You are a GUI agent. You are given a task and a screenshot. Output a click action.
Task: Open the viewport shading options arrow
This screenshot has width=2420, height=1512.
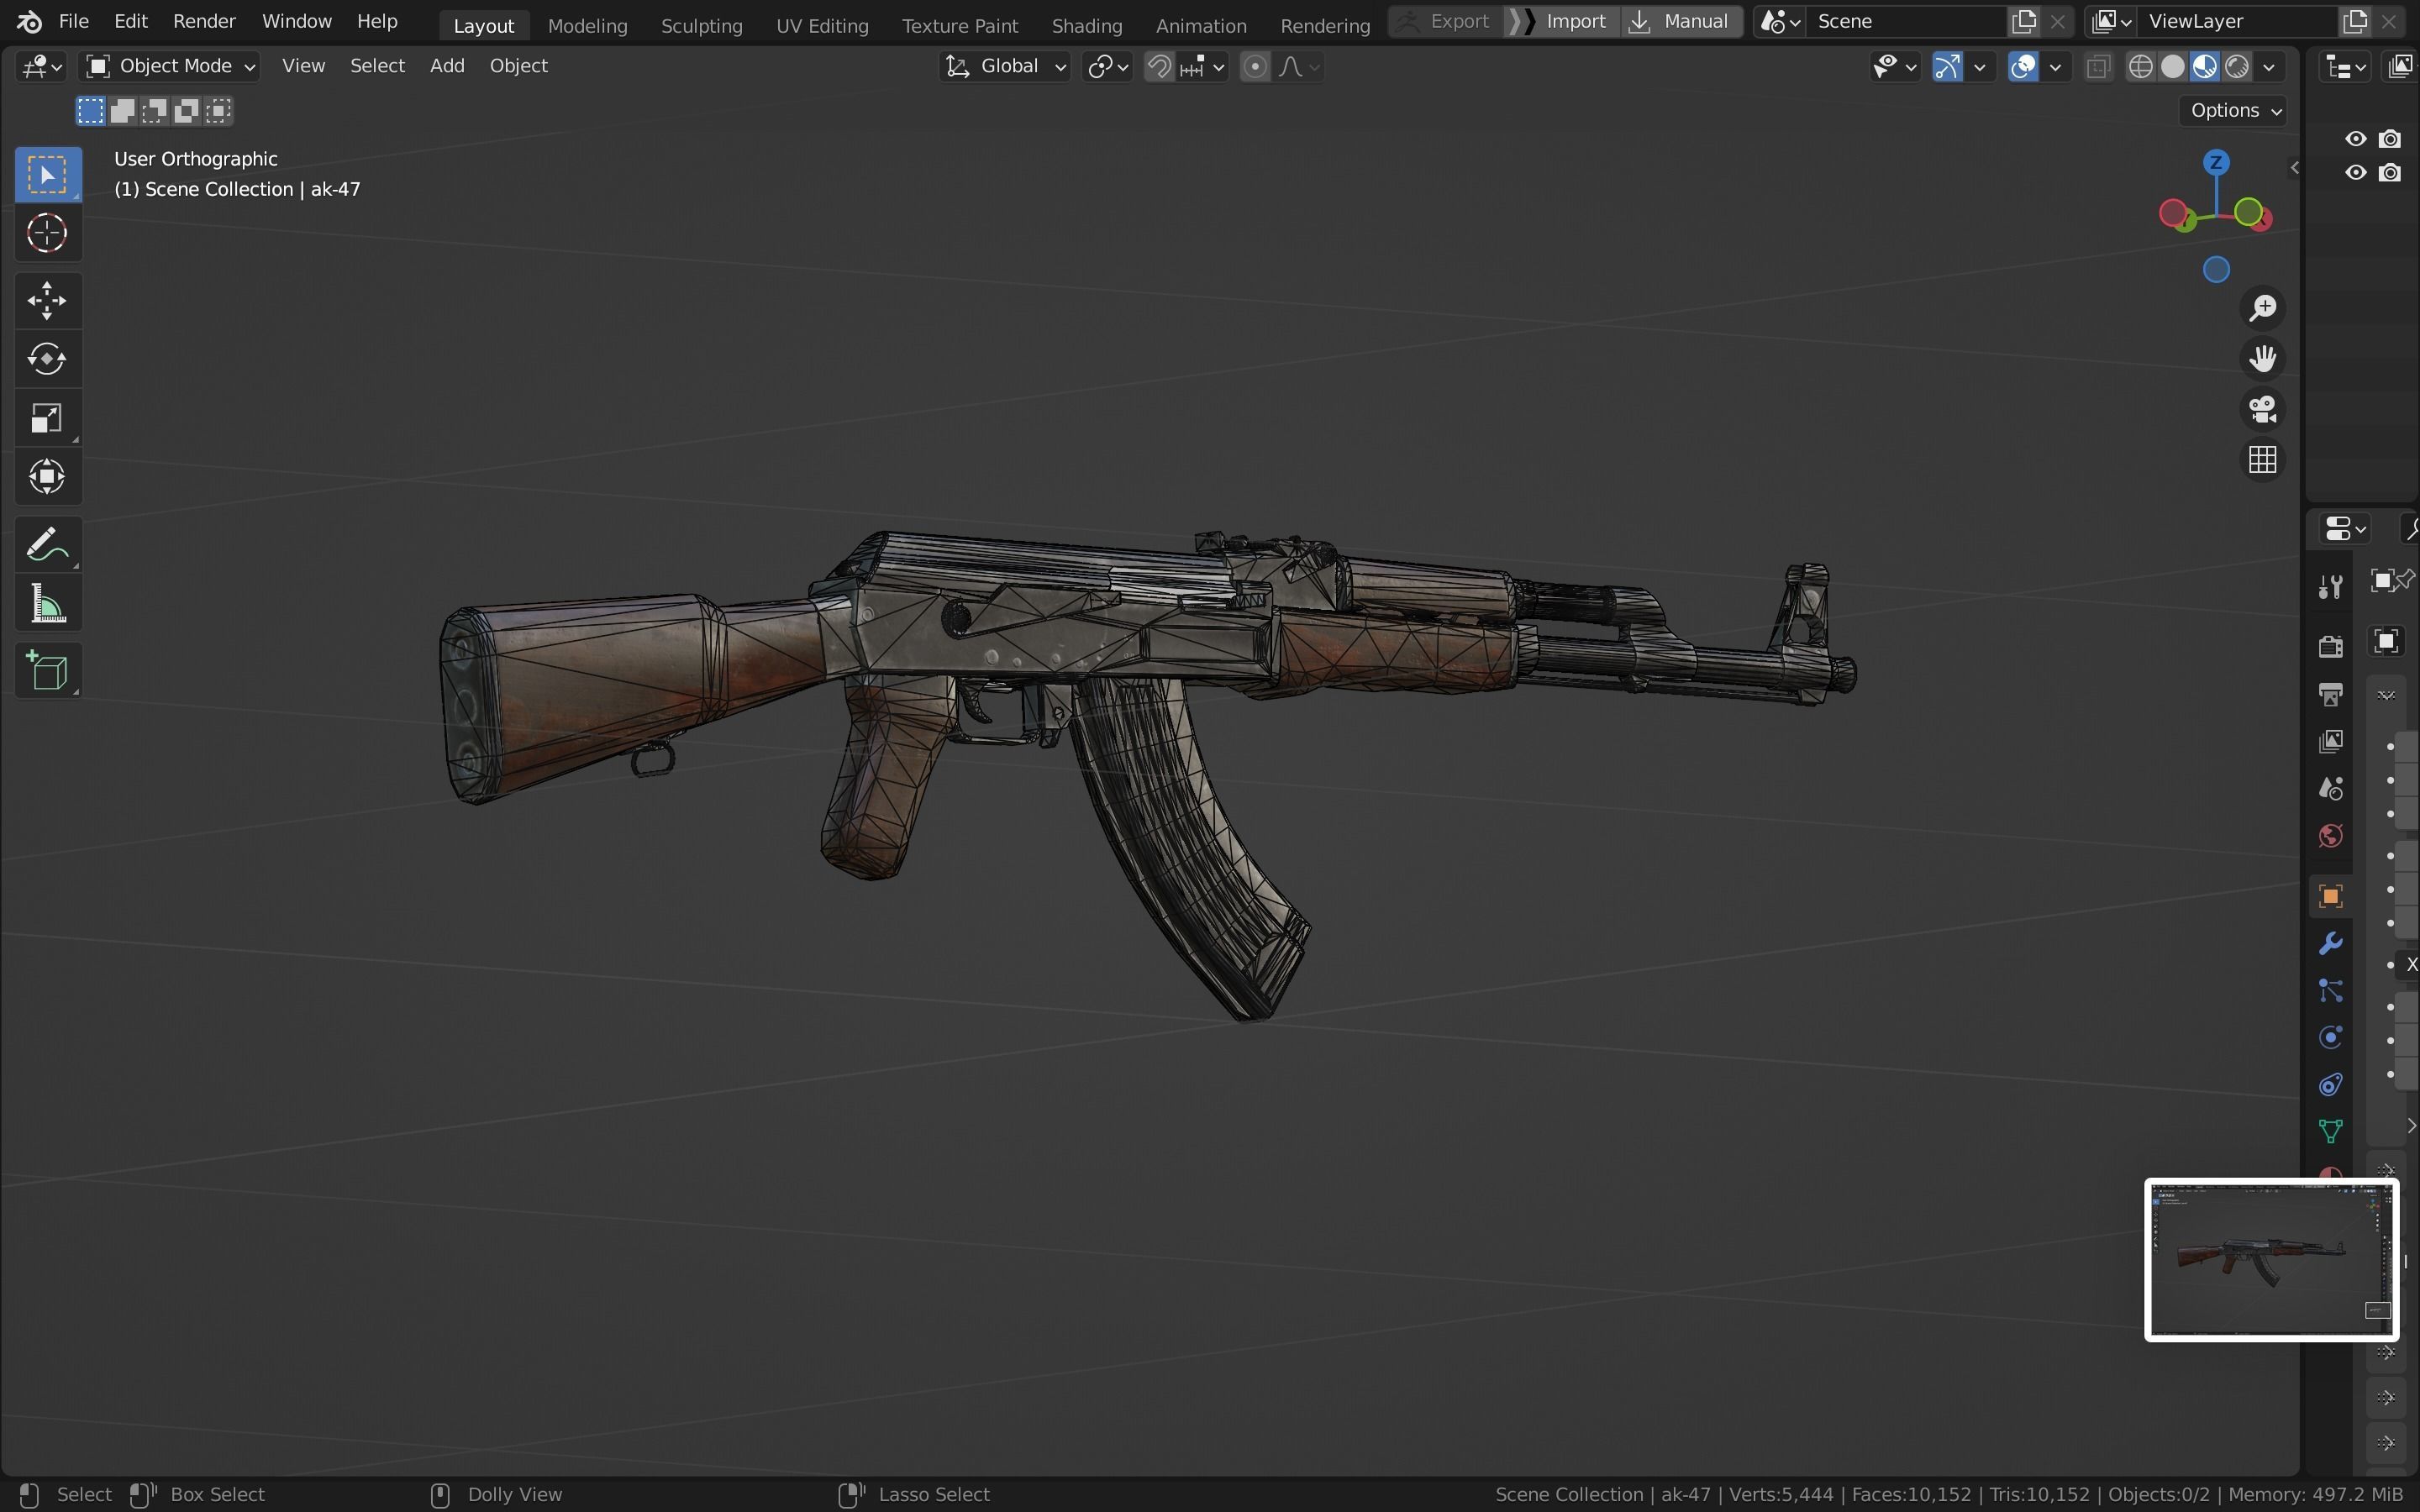click(2270, 67)
